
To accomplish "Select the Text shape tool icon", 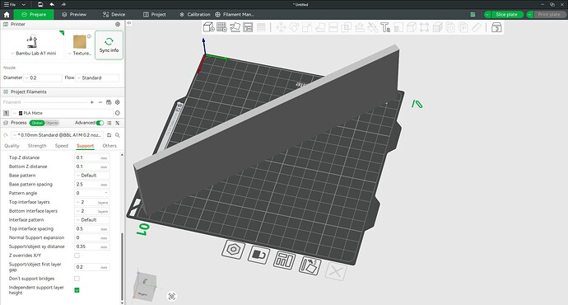I will coord(385,27).
